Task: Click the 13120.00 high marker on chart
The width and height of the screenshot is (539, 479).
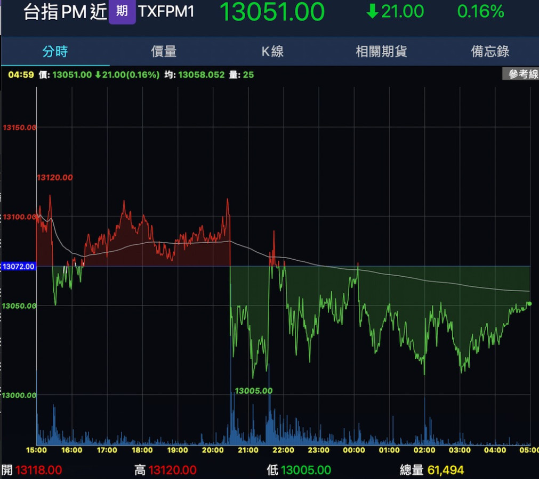Action: 55,177
